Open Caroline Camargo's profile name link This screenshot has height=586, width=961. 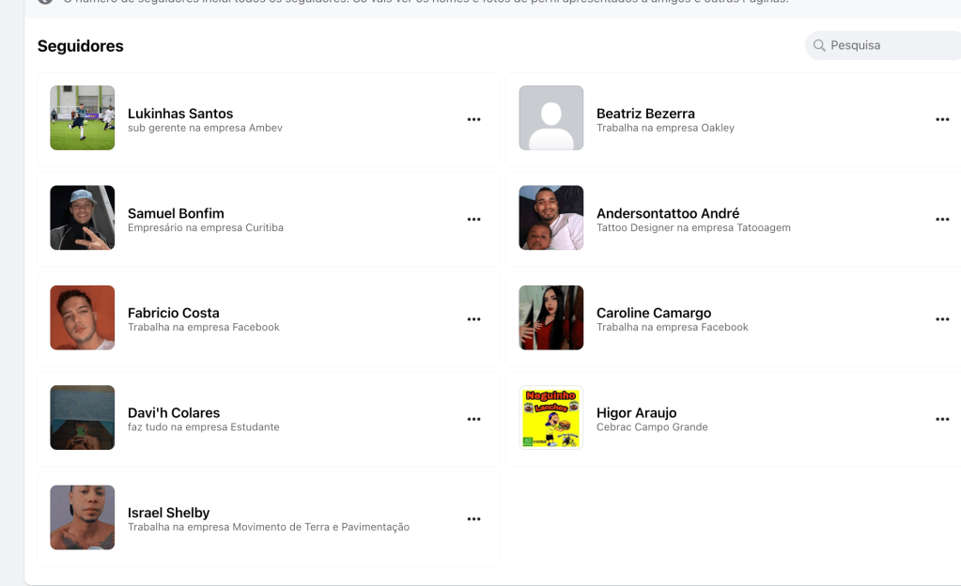click(654, 313)
